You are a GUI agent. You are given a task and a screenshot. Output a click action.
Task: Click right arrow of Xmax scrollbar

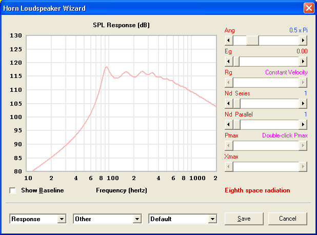(303, 167)
